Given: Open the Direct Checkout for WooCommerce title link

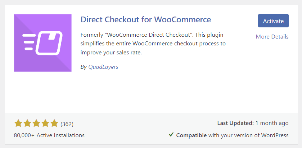Looking at the screenshot, I should (146, 19).
